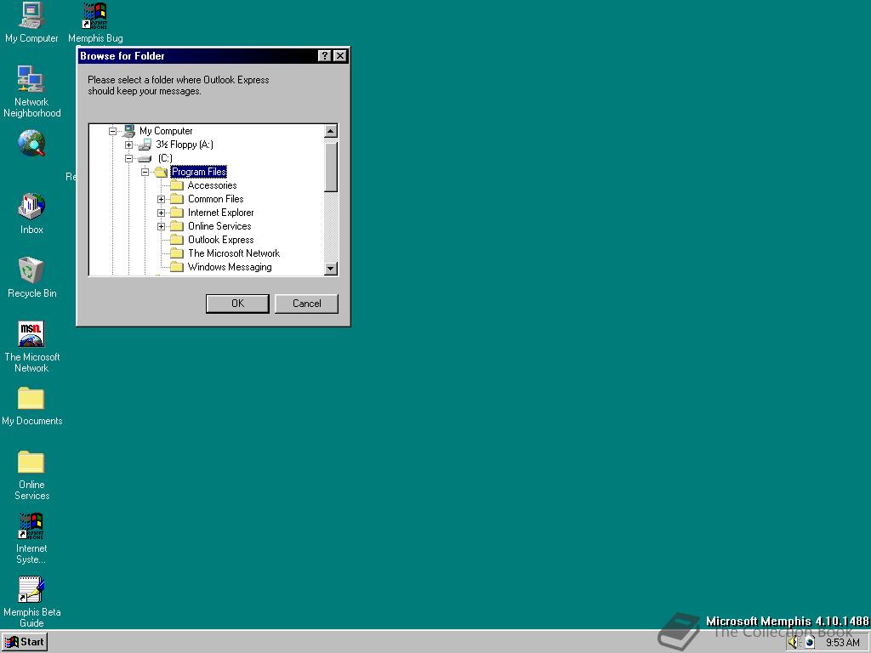Click the folder tree scrollbar thumb
The image size is (871, 653).
(x=331, y=168)
